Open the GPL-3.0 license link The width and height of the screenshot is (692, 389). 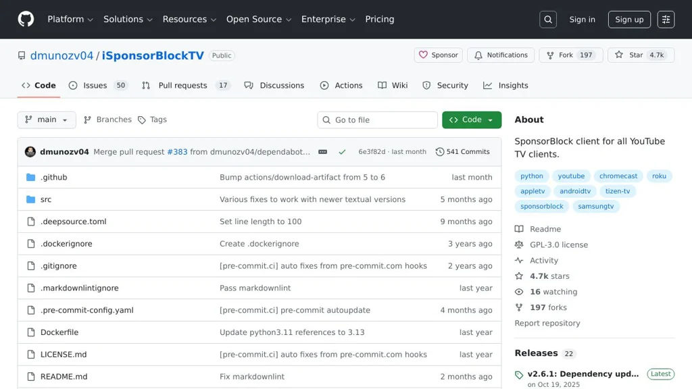coord(558,244)
